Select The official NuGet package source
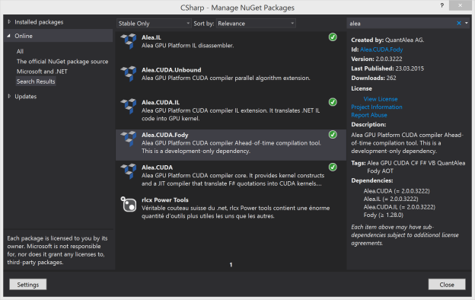Screen dimensions: 475x300 coord(62,62)
